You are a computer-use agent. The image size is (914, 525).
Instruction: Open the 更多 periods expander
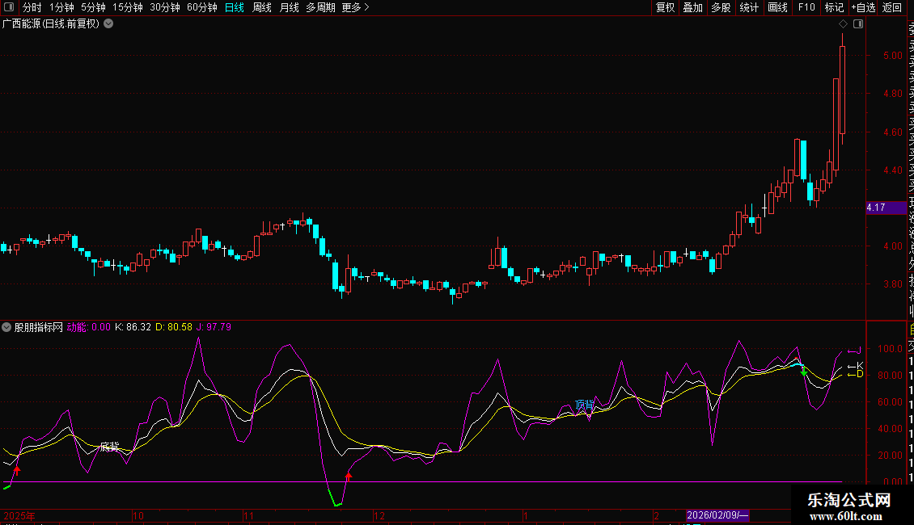click(355, 7)
